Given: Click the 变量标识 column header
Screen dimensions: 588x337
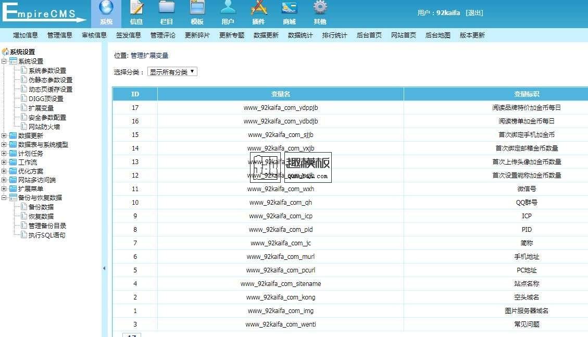Looking at the screenshot, I should coord(527,94).
